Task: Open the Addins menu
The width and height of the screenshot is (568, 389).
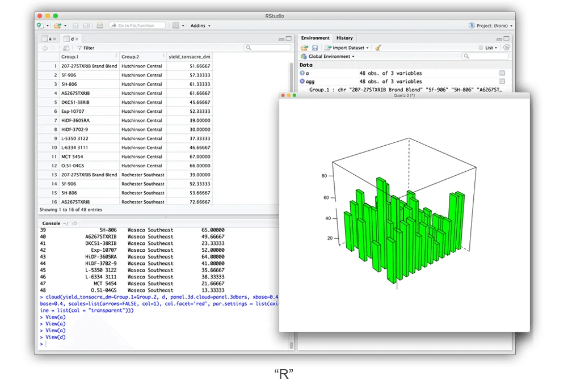Action: click(199, 26)
